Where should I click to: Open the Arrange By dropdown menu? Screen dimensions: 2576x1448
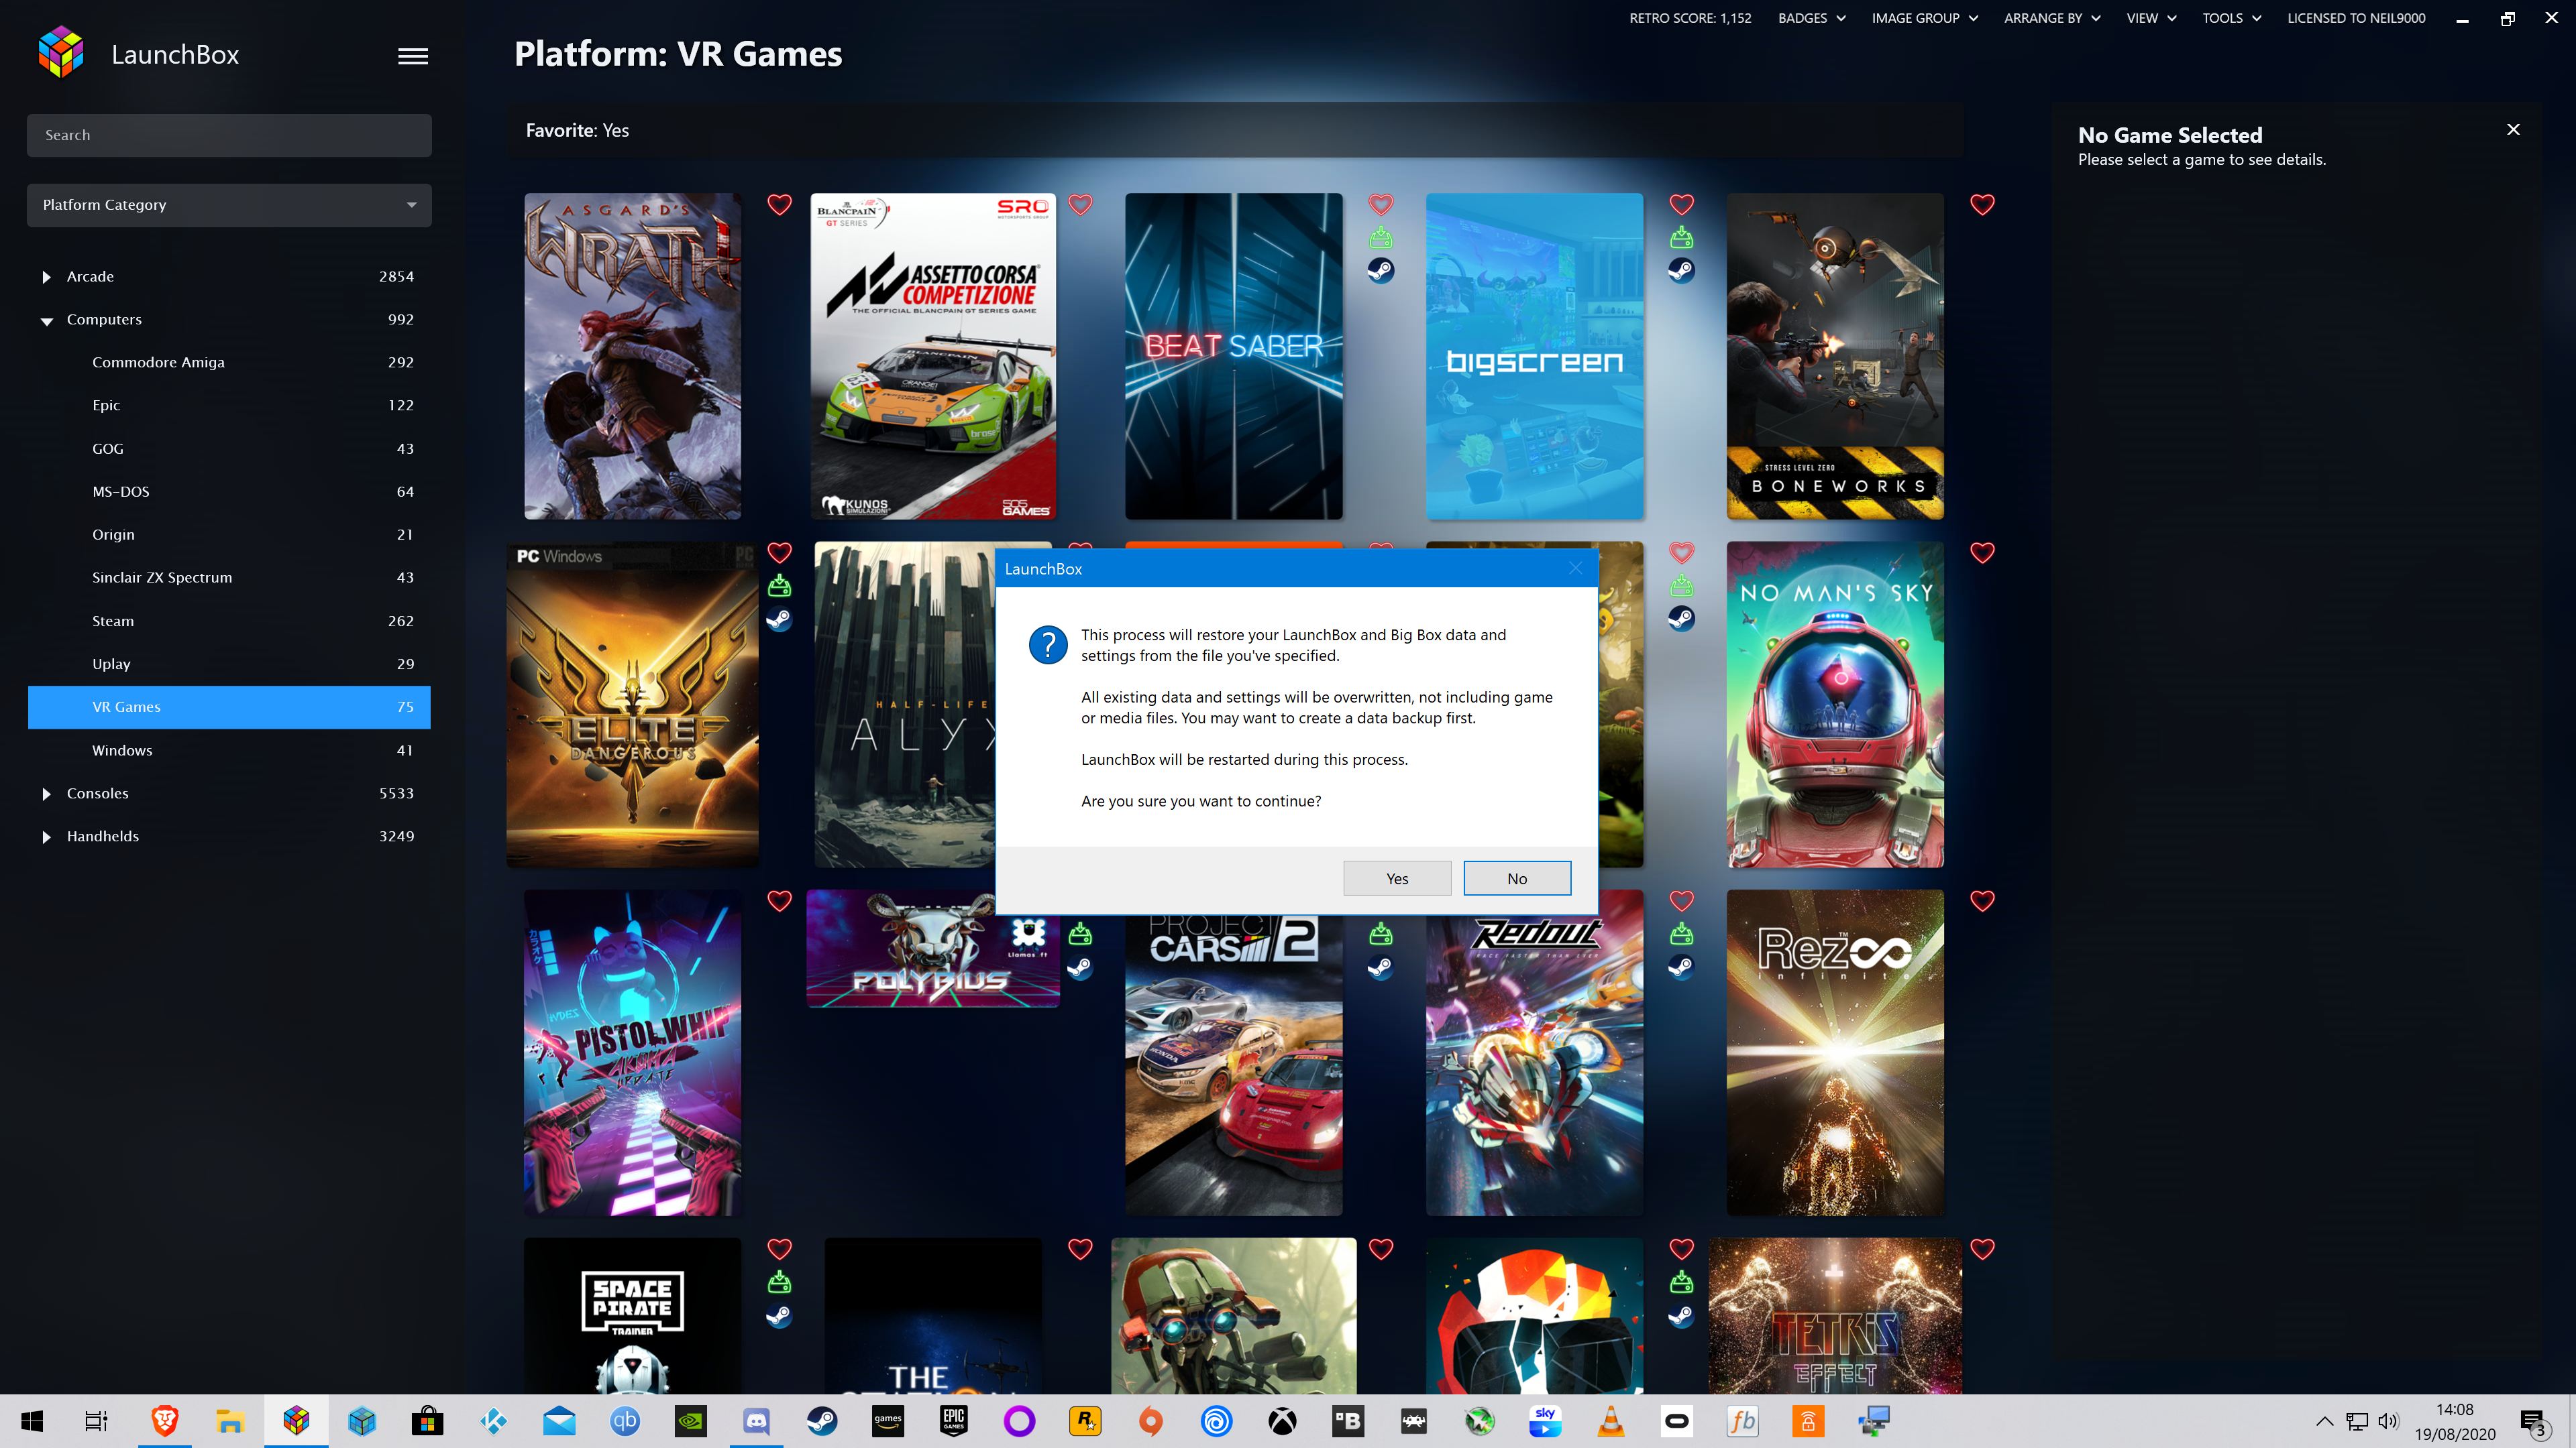[x=2052, y=18]
